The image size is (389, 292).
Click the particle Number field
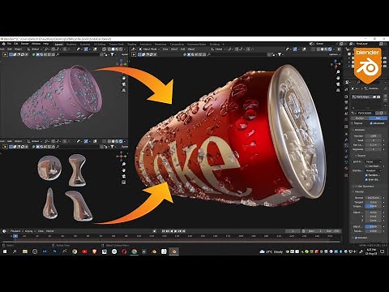tap(374, 136)
